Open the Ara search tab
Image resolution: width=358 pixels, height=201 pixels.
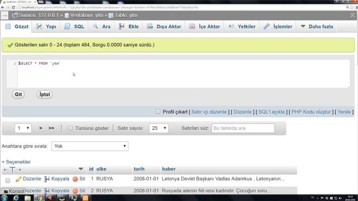102,26
